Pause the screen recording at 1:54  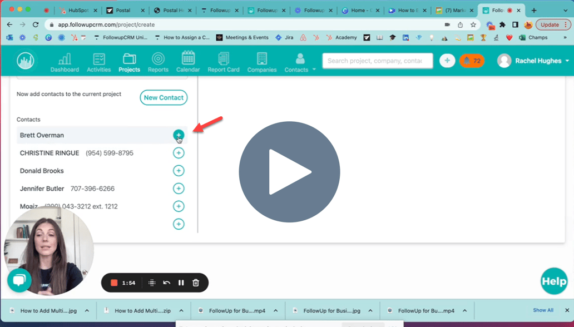(x=181, y=283)
